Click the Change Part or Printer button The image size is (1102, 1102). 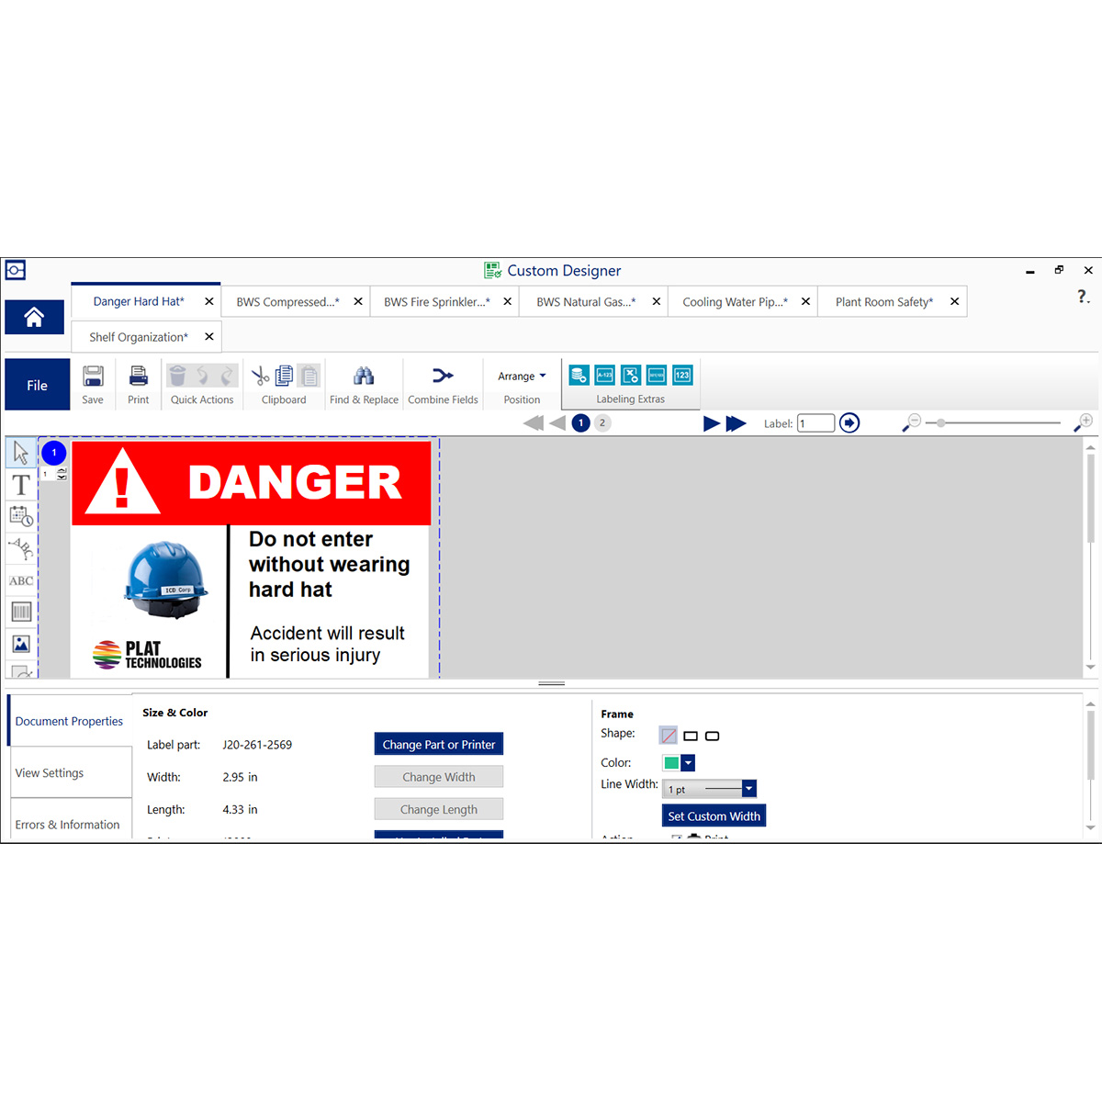click(439, 745)
